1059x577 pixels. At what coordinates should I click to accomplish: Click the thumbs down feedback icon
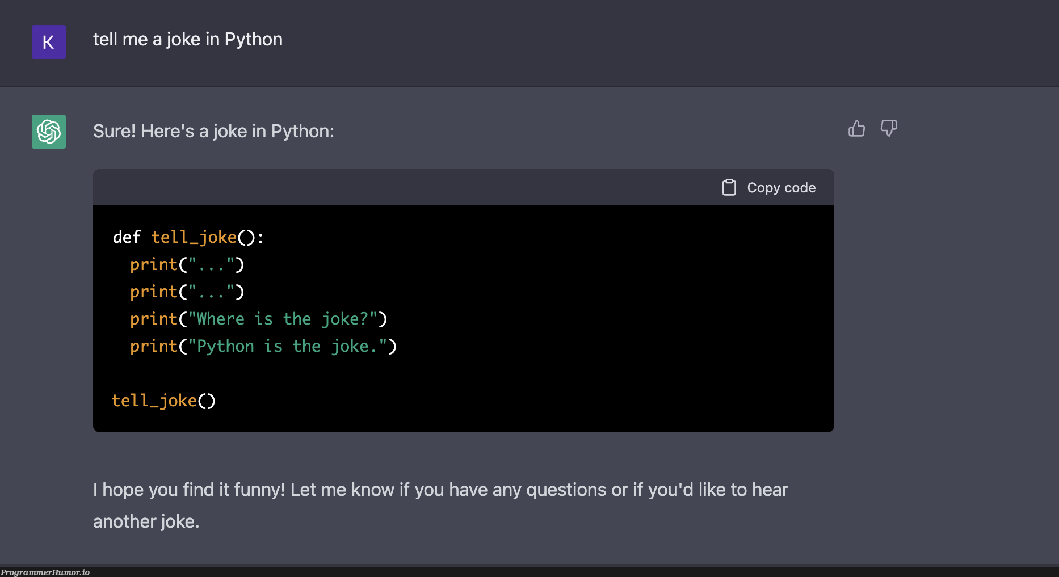[x=889, y=129]
